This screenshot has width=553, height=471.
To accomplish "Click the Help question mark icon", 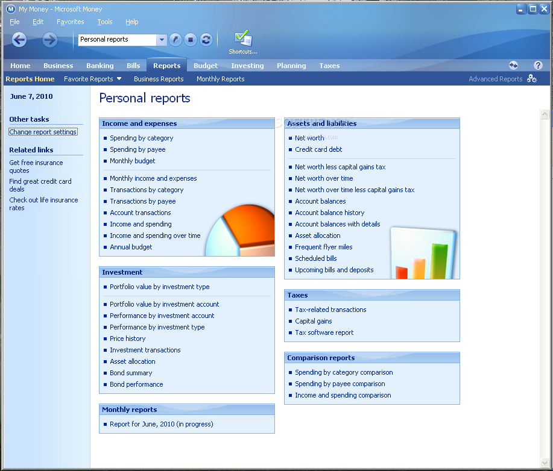I will pyautogui.click(x=538, y=65).
